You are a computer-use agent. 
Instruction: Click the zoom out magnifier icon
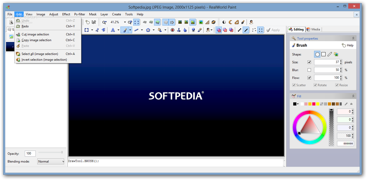[x=104, y=22]
